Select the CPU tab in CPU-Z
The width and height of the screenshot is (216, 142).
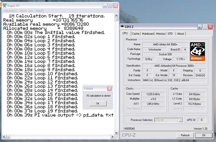point(125,33)
